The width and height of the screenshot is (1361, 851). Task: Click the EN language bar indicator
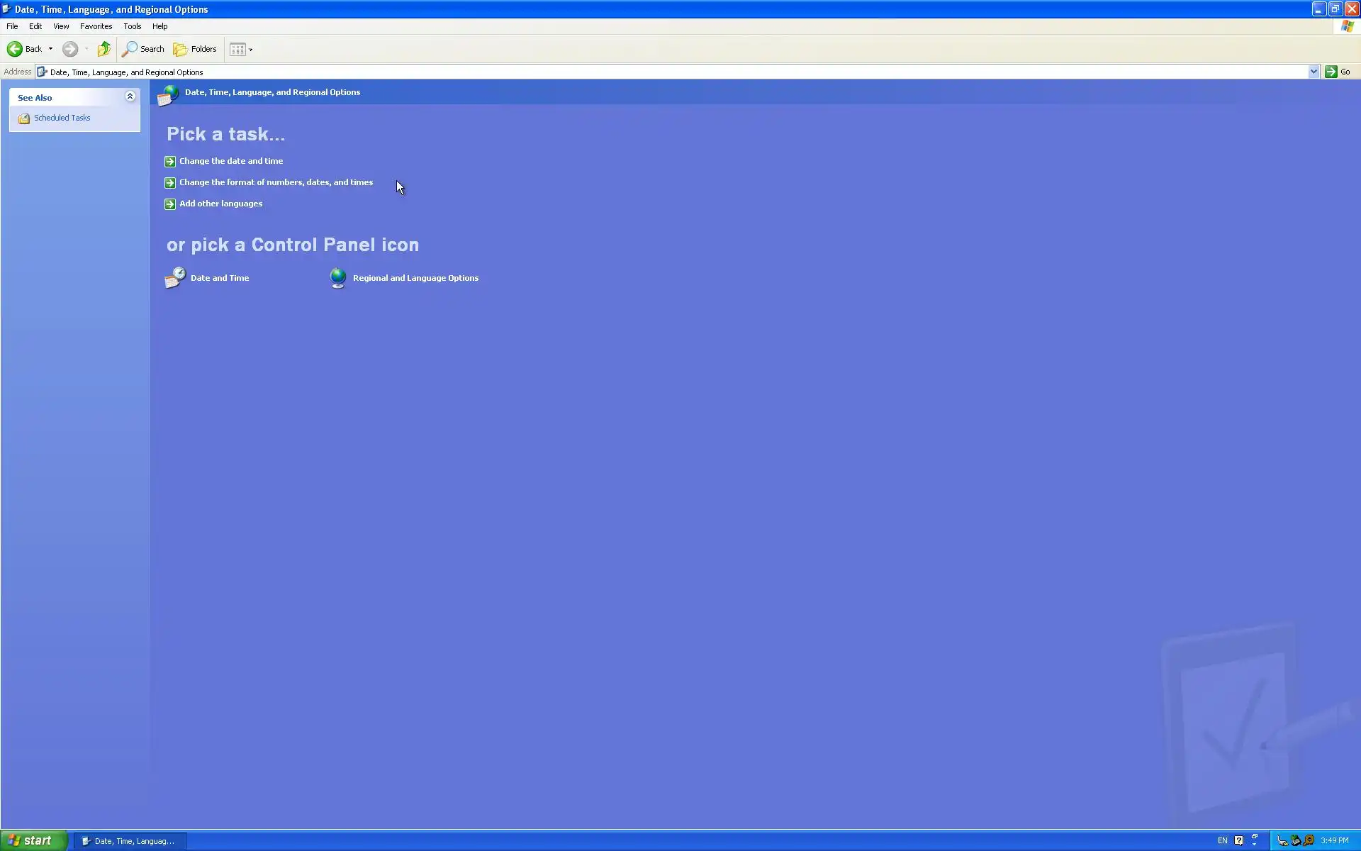click(1222, 840)
